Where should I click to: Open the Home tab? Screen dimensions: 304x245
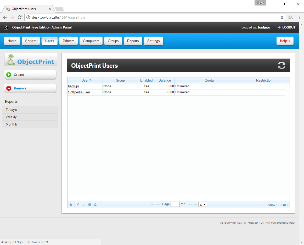12,41
